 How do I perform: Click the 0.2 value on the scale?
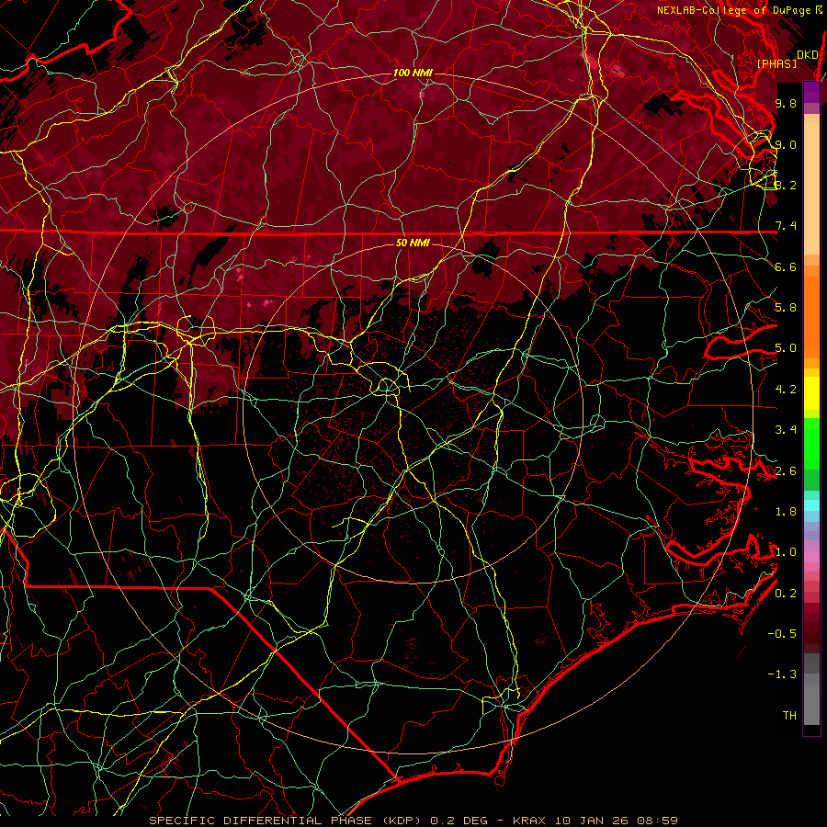coord(786,594)
